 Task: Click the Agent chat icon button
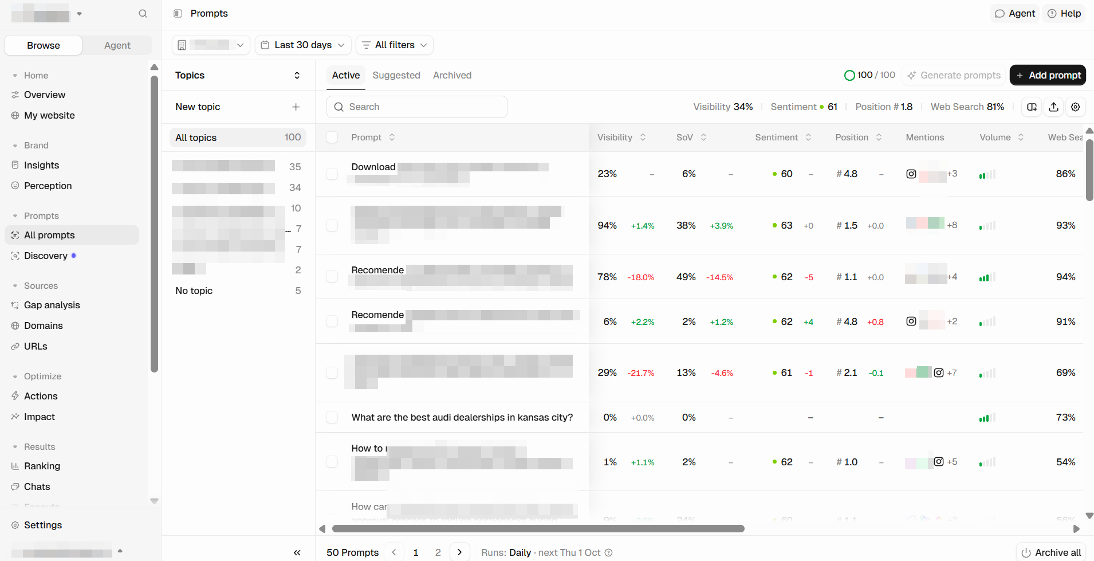click(1015, 13)
